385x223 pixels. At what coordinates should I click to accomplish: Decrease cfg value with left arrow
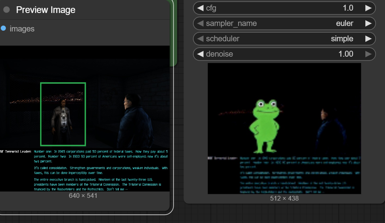tap(200, 8)
